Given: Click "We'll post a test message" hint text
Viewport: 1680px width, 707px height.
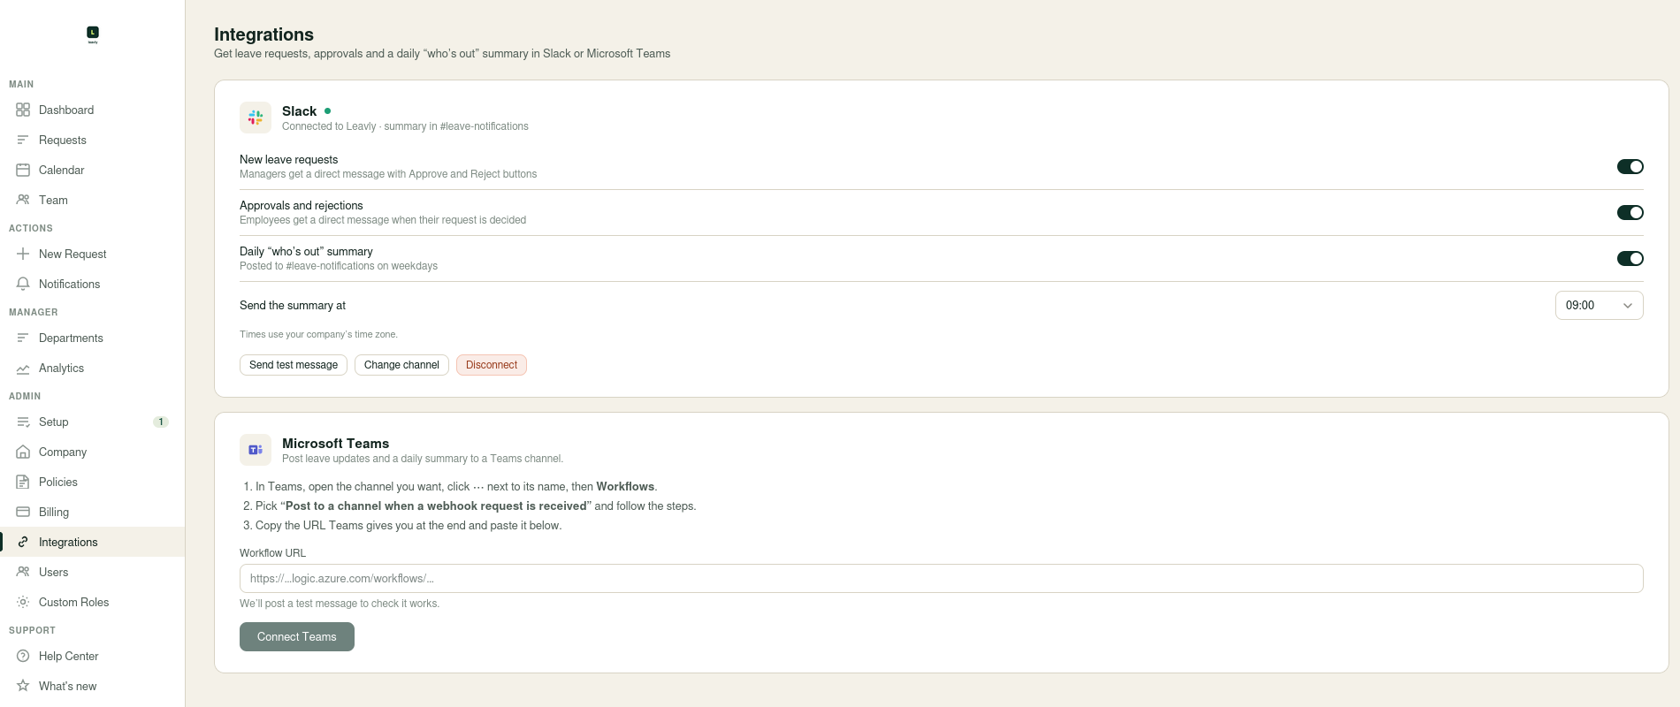Looking at the screenshot, I should [340, 604].
